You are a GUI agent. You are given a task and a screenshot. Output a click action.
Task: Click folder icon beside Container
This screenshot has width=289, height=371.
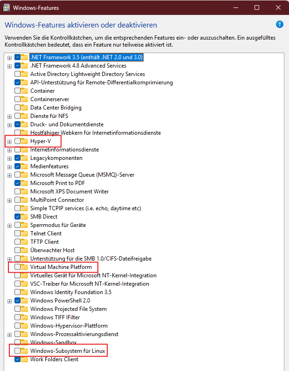24,91
